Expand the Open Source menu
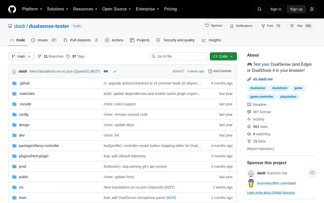This screenshot has width=324, height=203. pyautogui.click(x=117, y=9)
